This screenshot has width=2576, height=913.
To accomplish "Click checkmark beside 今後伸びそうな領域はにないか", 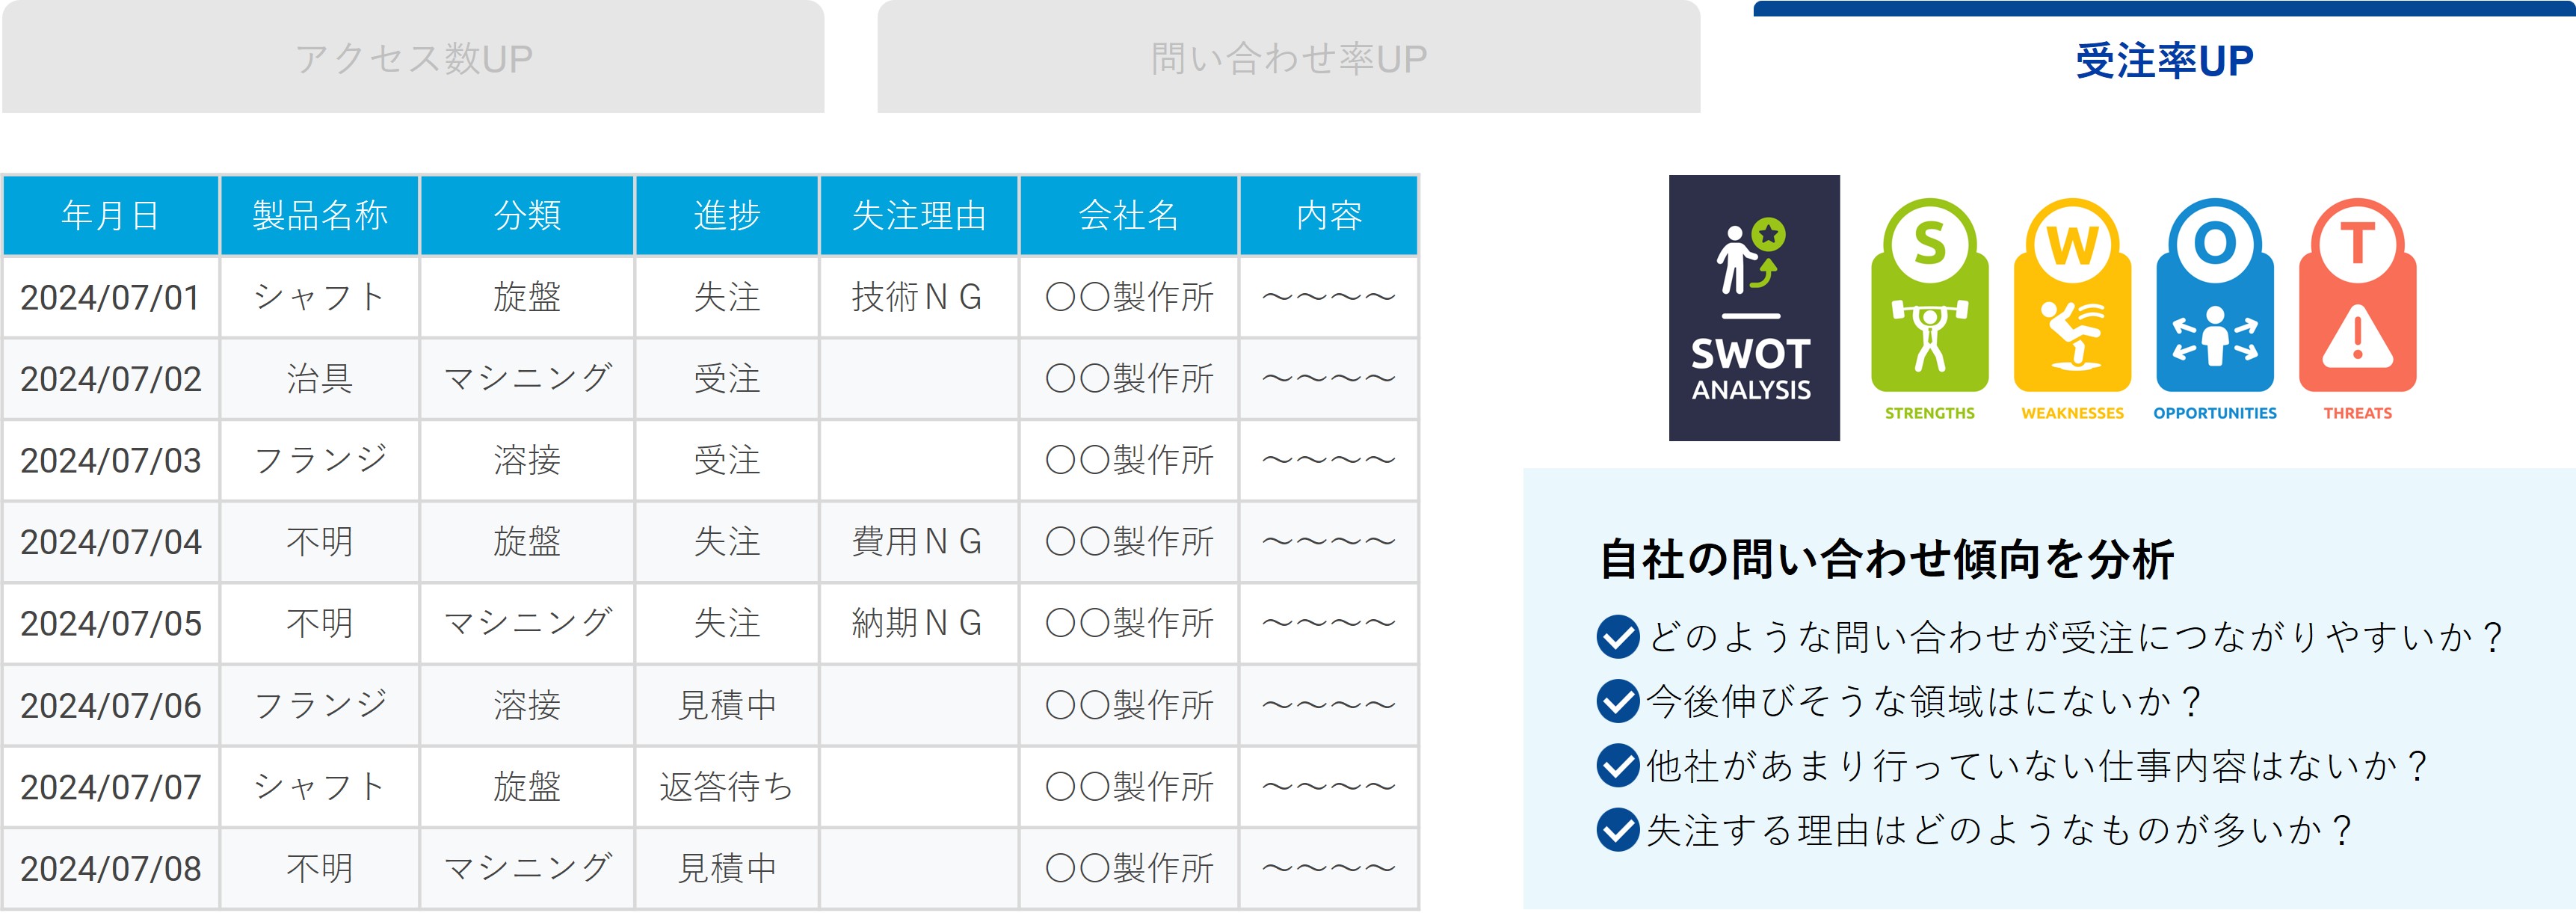I will [x=1617, y=701].
